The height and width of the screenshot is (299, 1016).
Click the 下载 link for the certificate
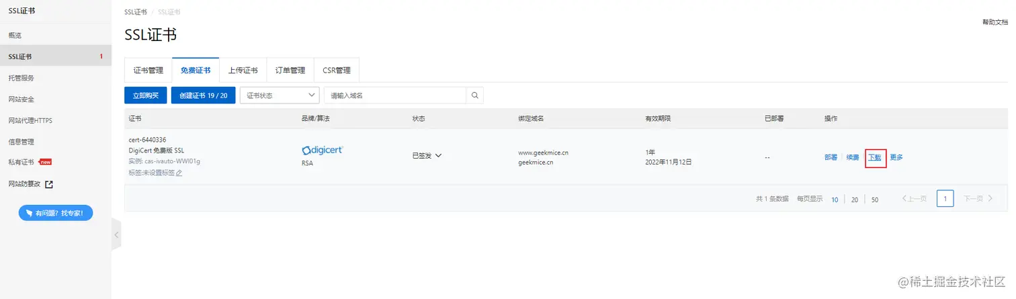[876, 158]
